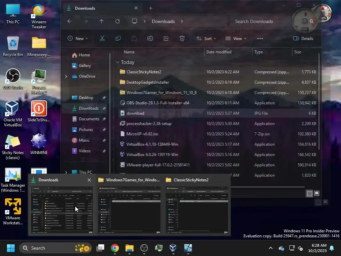Image resolution: width=341 pixels, height=256 pixels.
Task: Open the See more ellipsis menu
Action: [x=260, y=39]
